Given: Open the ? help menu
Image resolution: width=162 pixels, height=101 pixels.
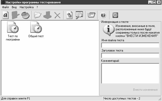Looking at the screenshot, I should 37,7.
